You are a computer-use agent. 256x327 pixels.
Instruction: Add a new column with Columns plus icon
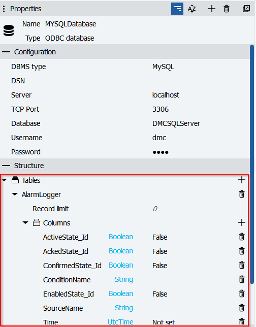[242, 222]
